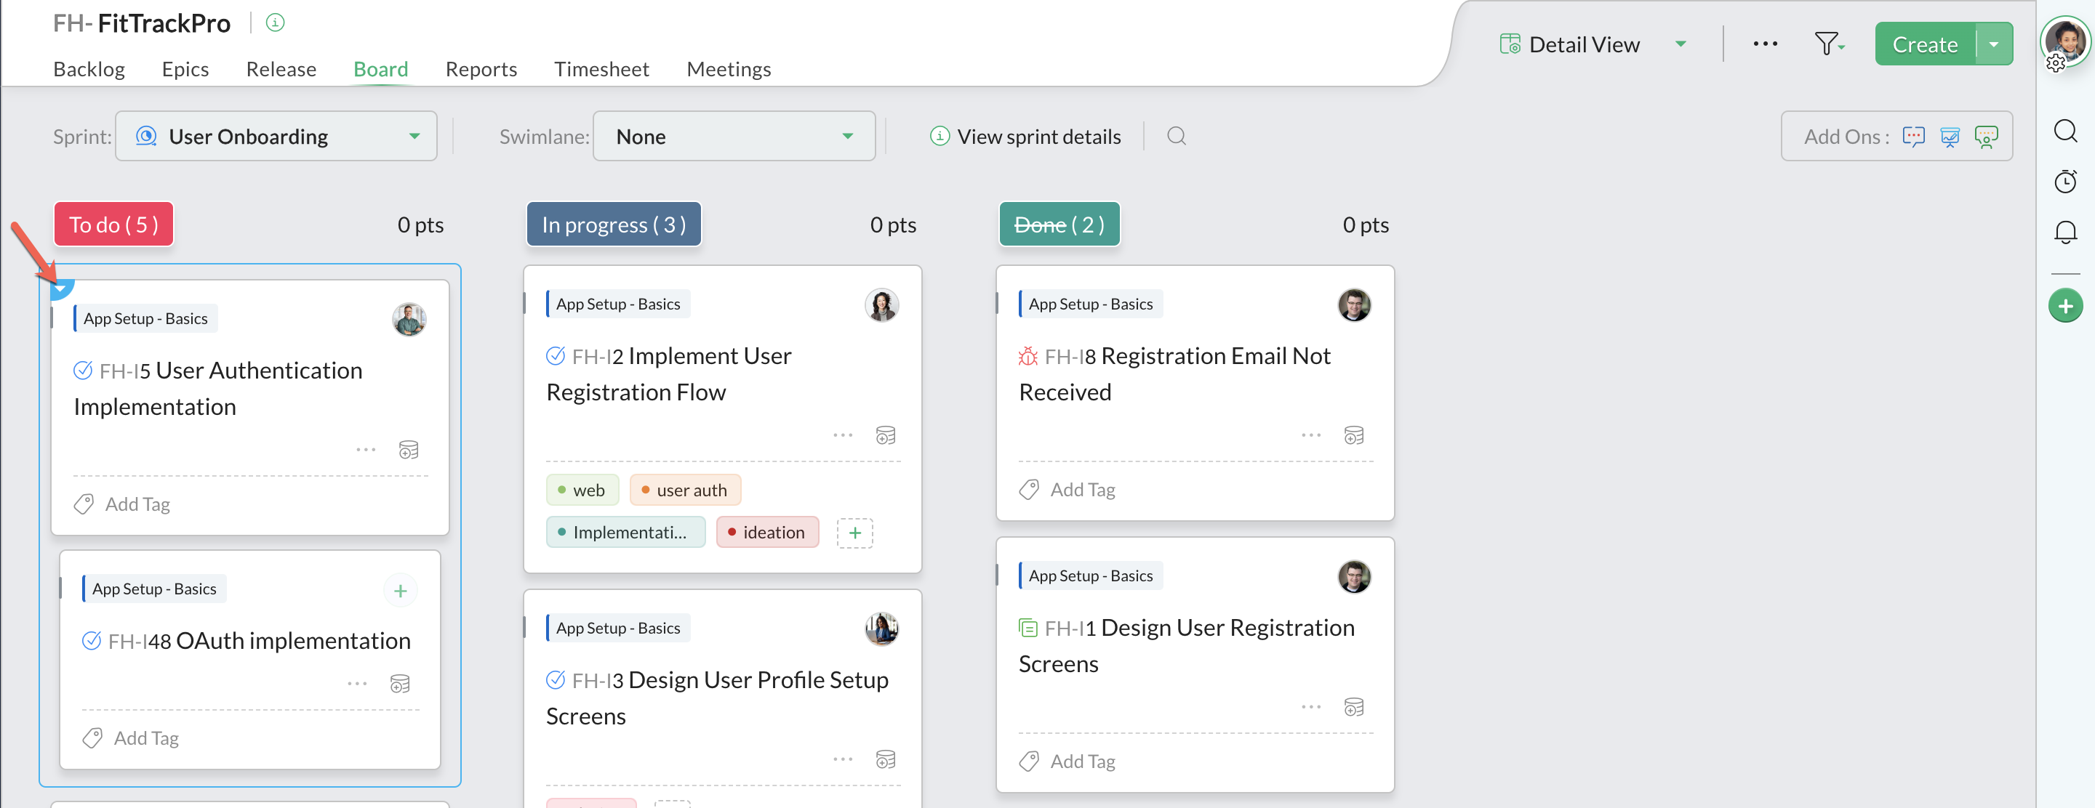2095x808 pixels.
Task: Click the ideation red tag on FH-I2
Action: click(x=767, y=533)
